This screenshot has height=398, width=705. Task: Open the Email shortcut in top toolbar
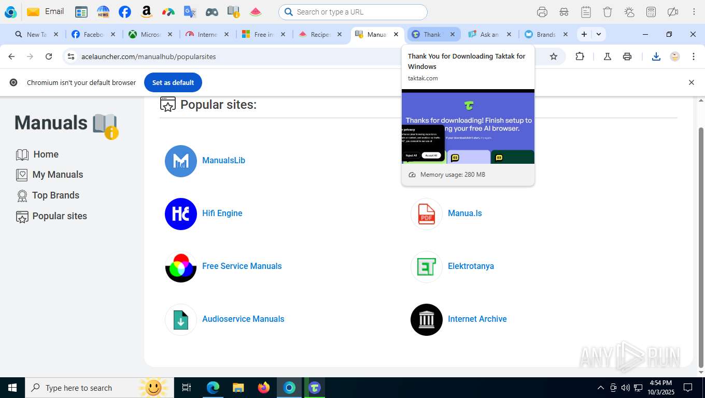point(45,11)
